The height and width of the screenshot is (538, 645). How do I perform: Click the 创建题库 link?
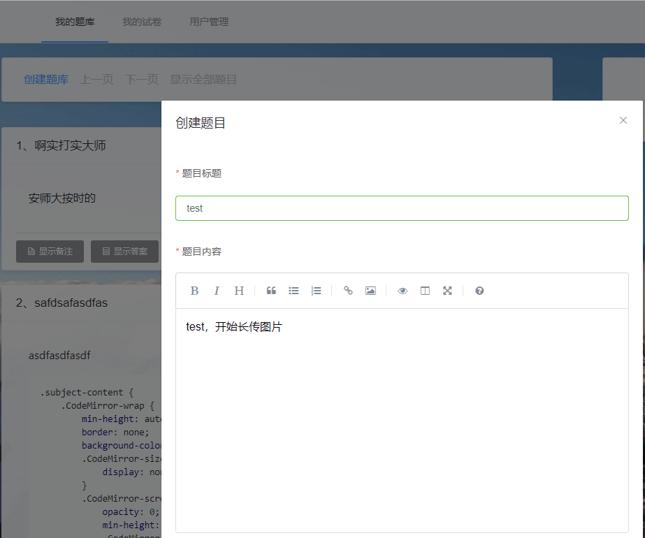pos(46,79)
